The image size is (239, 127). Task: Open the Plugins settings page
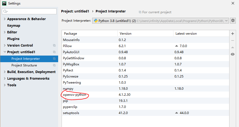click(13, 39)
